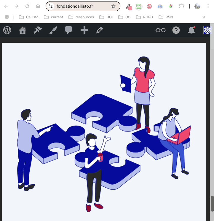Screen dimensions: 214x221
Task: Open the WordPress logo menu
Action: point(7,30)
